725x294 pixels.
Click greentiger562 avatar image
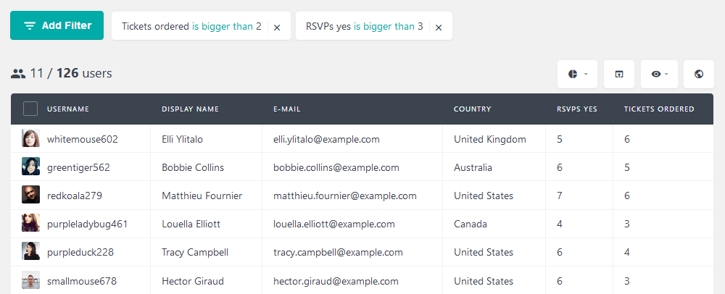(30, 167)
